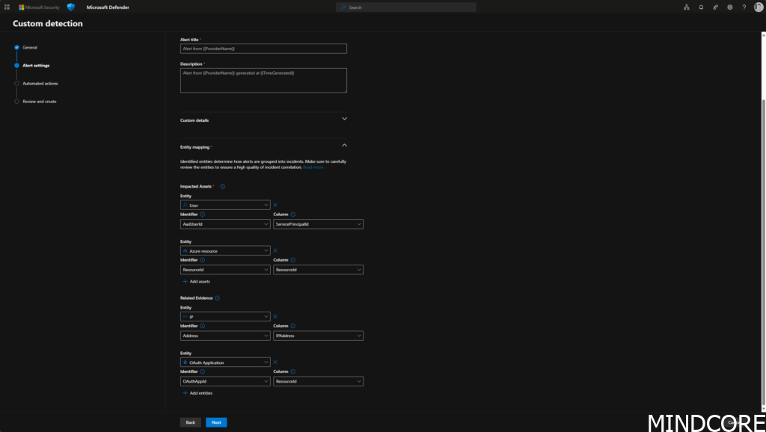Show info for Impacted Assets
Viewport: 766px width, 432px height.
[x=223, y=186]
